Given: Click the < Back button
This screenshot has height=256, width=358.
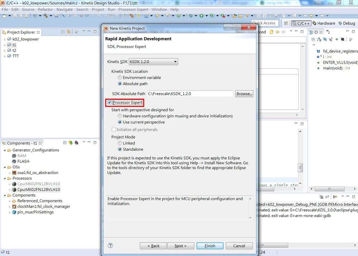Looking at the screenshot, I should [153, 246].
